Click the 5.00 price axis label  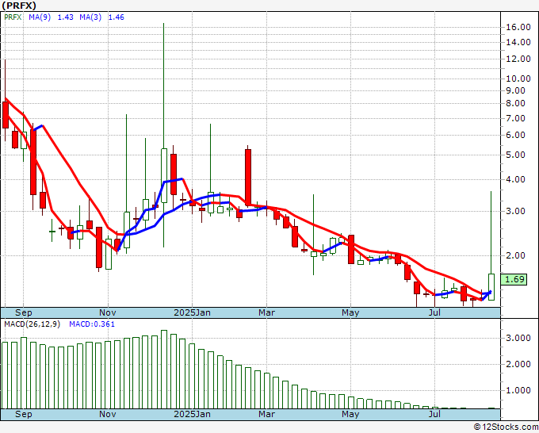(516, 155)
